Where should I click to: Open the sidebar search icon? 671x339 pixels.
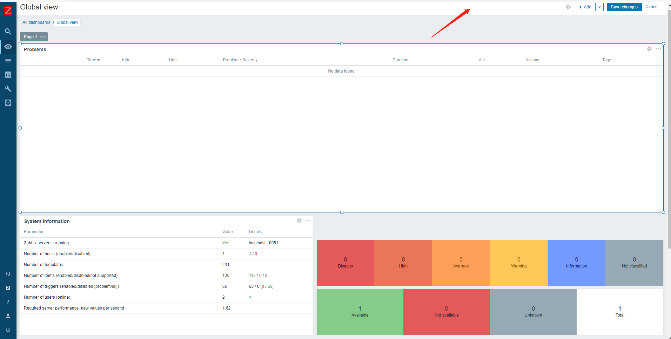8,32
